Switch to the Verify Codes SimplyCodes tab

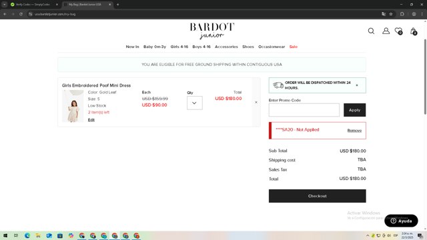pos(33,5)
